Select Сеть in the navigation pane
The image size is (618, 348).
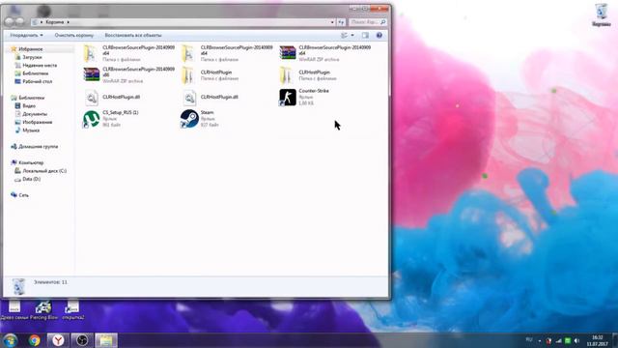[x=23, y=195]
